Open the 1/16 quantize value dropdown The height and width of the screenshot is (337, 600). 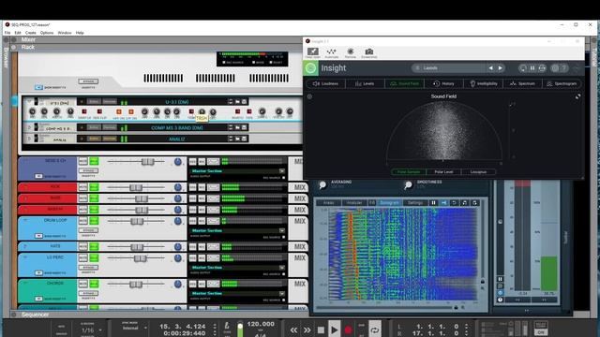click(x=91, y=330)
